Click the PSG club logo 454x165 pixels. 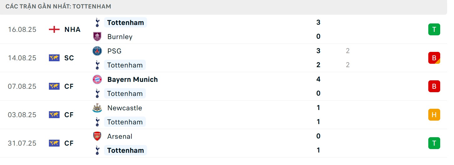(x=97, y=51)
